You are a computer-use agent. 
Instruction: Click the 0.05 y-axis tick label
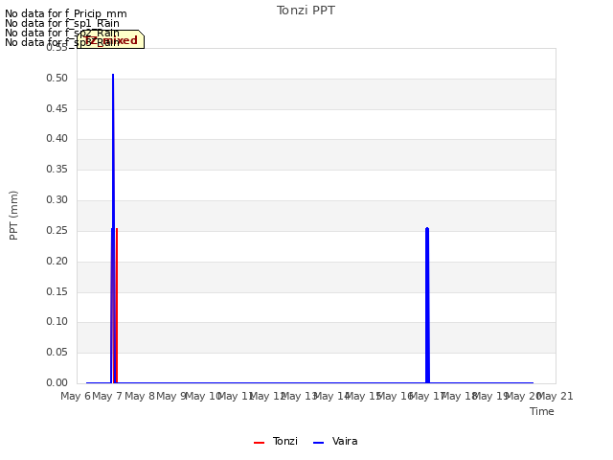point(57,353)
